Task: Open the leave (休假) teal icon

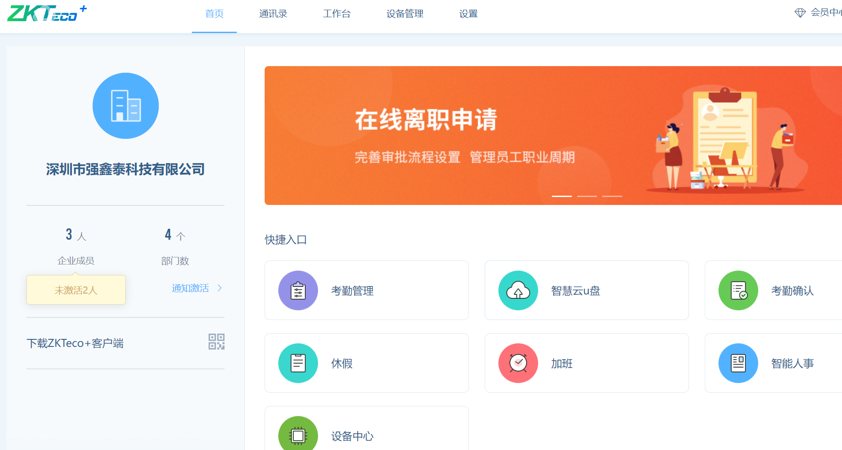Action: pyautogui.click(x=298, y=363)
